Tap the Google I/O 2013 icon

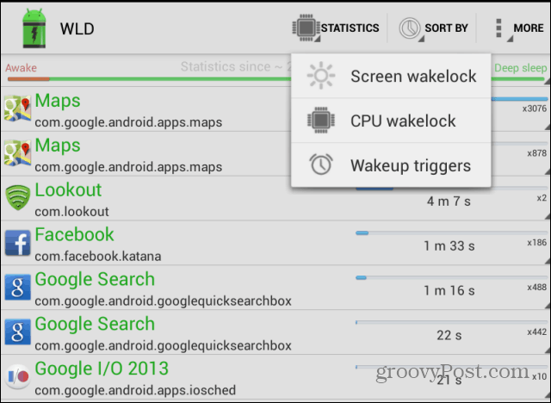click(17, 376)
